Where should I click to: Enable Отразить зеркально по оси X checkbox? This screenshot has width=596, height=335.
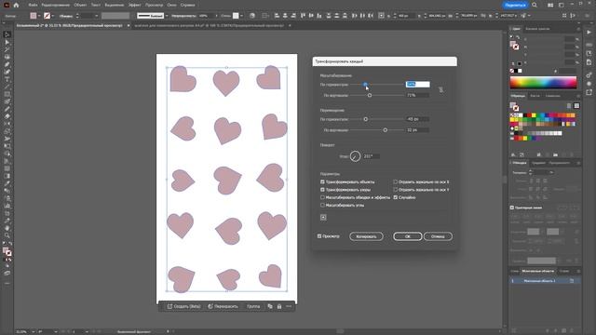[395, 182]
